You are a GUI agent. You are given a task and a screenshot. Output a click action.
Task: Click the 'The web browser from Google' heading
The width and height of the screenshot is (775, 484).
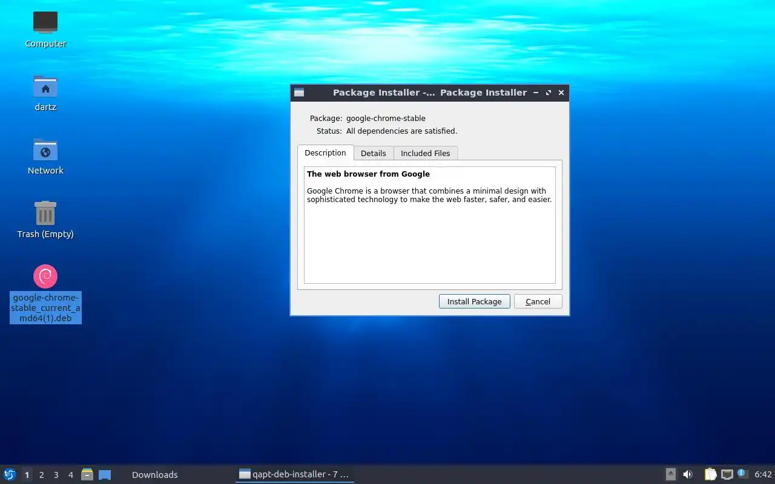tap(368, 174)
